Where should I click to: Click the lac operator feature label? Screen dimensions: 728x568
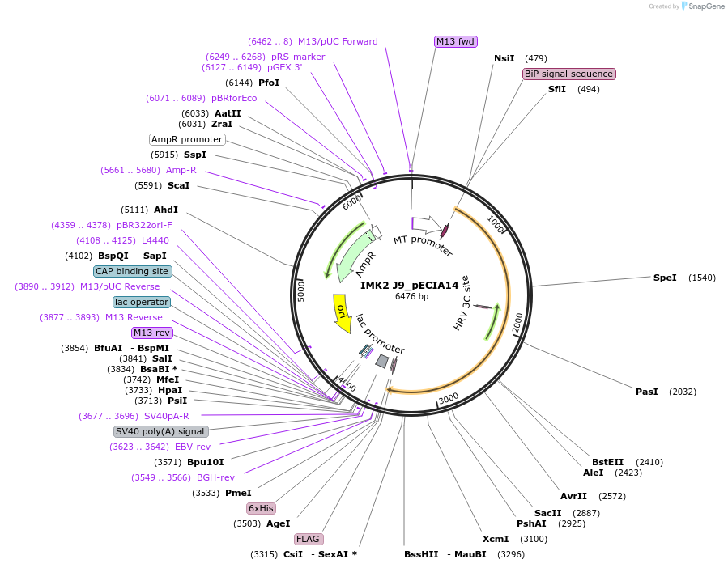[x=142, y=302]
